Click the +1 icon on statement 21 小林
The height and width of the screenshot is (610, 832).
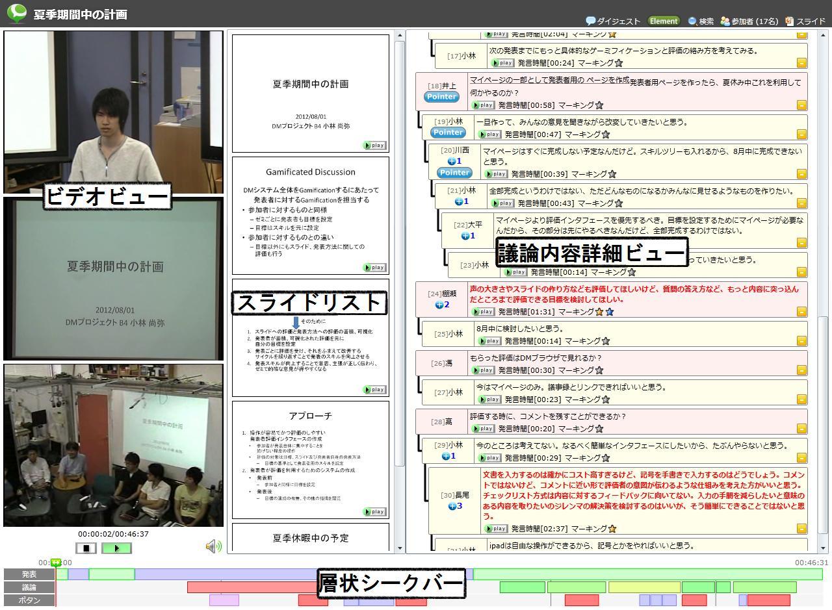pyautogui.click(x=461, y=201)
